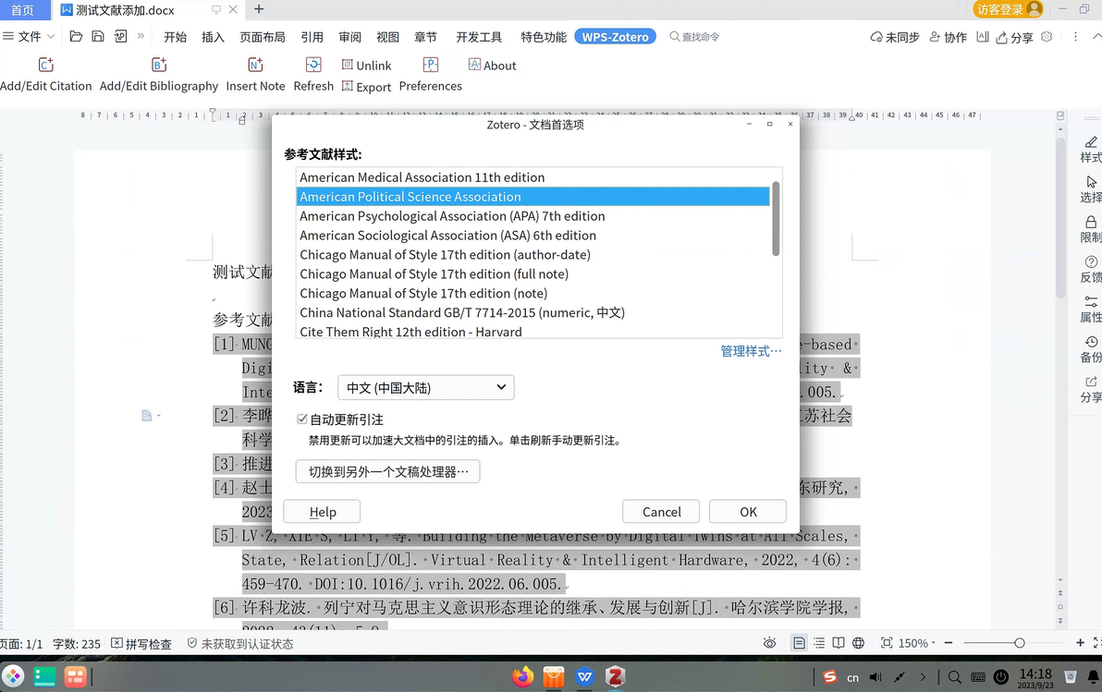Select American Sociological Association 6th edition
The image size is (1102, 692).
pos(533,236)
